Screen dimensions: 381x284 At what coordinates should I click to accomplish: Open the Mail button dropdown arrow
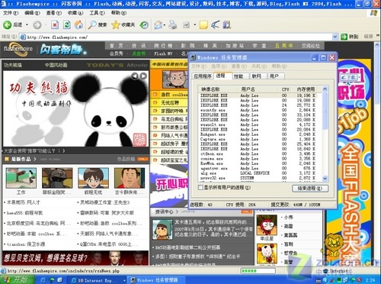(165, 25)
